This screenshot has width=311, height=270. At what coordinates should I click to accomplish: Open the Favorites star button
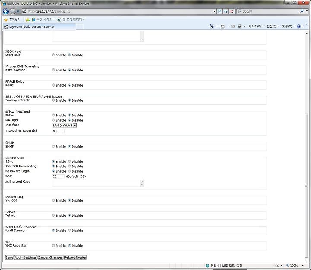click(13, 19)
